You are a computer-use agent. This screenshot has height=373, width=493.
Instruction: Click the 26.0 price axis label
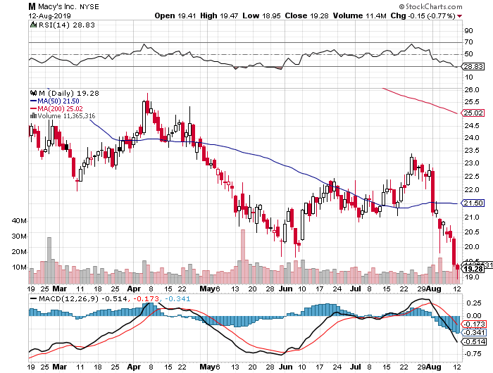click(472, 89)
